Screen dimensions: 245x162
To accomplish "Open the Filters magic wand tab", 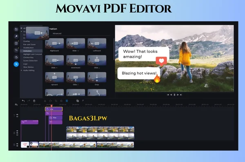I will (x=16, y=36).
